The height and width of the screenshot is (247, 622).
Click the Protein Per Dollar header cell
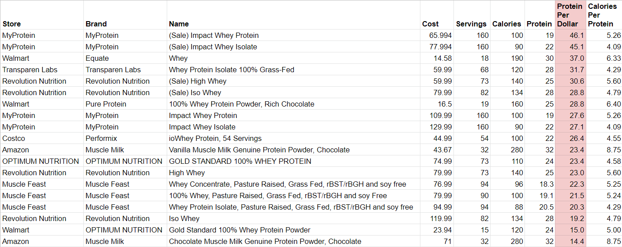coord(570,15)
